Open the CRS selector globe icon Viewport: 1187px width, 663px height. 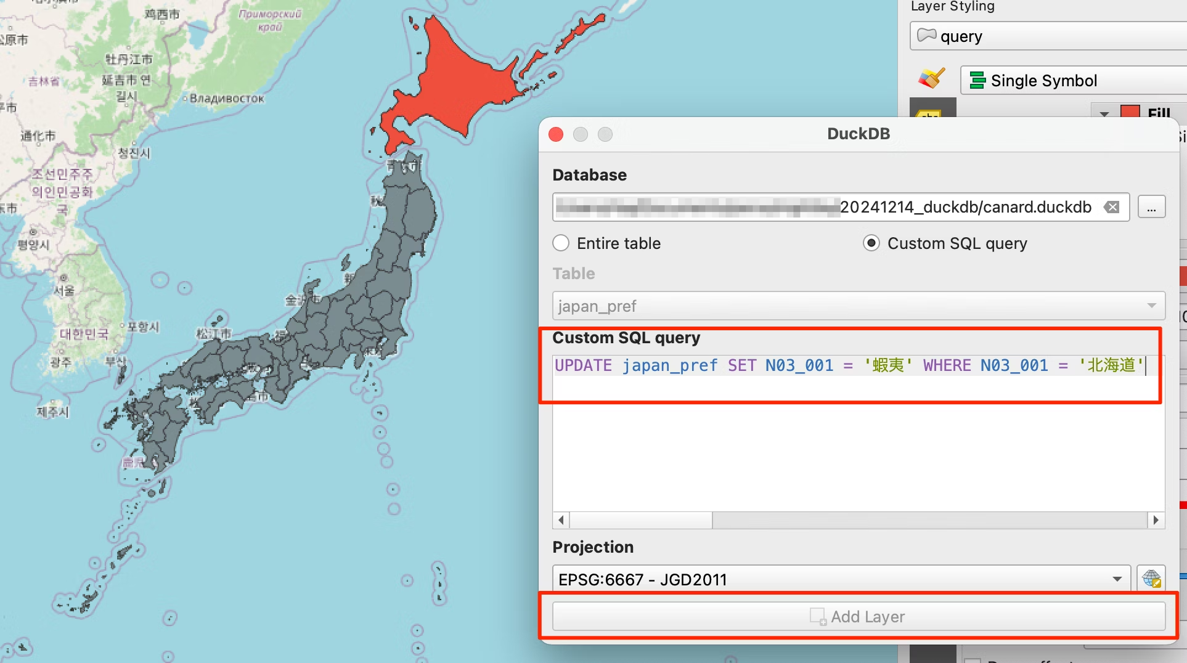(1151, 579)
